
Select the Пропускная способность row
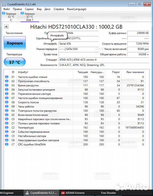coord(75,81)
